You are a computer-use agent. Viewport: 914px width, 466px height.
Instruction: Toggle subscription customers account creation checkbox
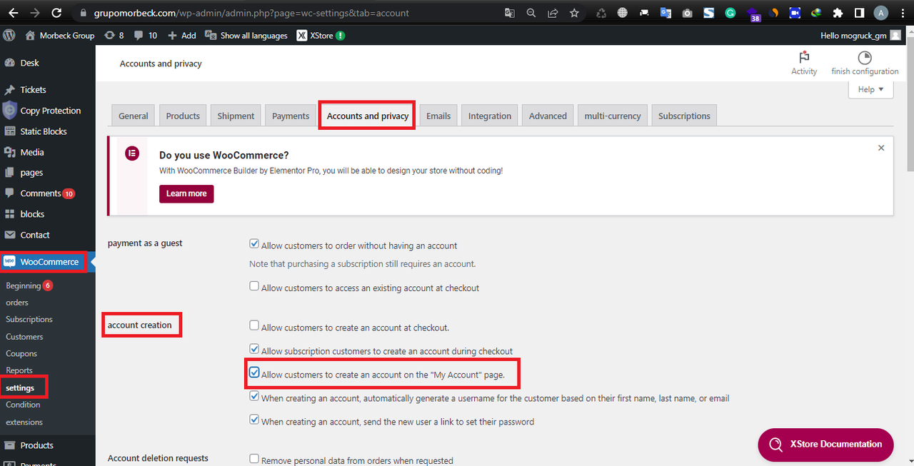(254, 349)
